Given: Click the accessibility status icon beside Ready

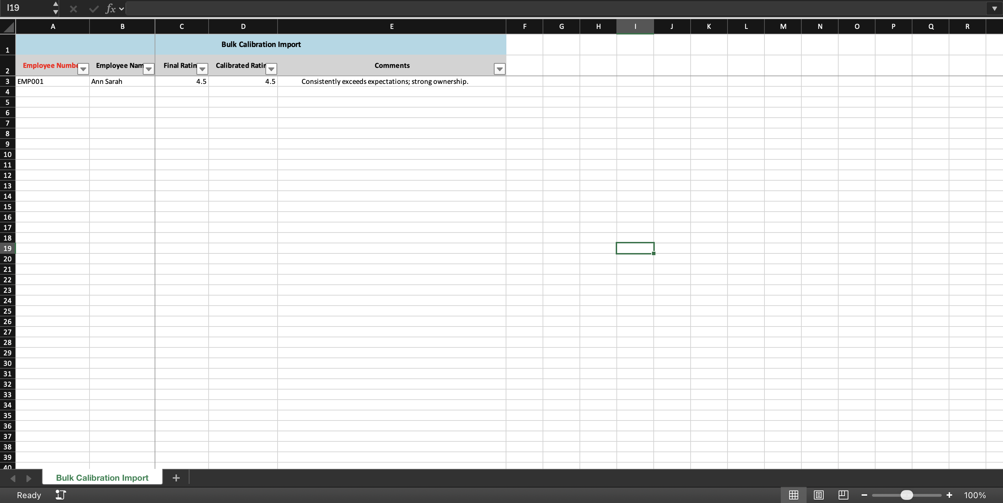Looking at the screenshot, I should point(61,495).
